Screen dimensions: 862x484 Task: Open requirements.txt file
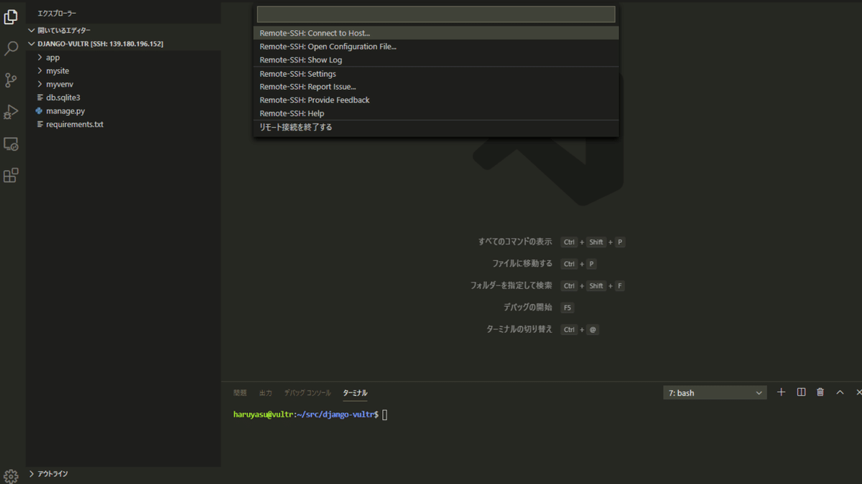pos(123,124)
